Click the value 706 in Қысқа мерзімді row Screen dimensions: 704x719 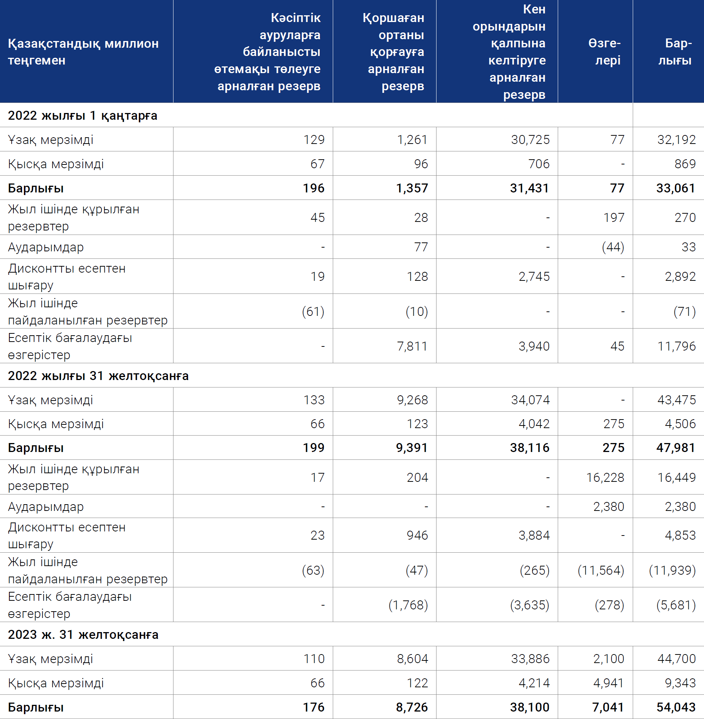pos(539,164)
